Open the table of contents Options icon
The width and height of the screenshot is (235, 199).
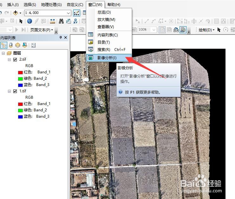[34, 45]
